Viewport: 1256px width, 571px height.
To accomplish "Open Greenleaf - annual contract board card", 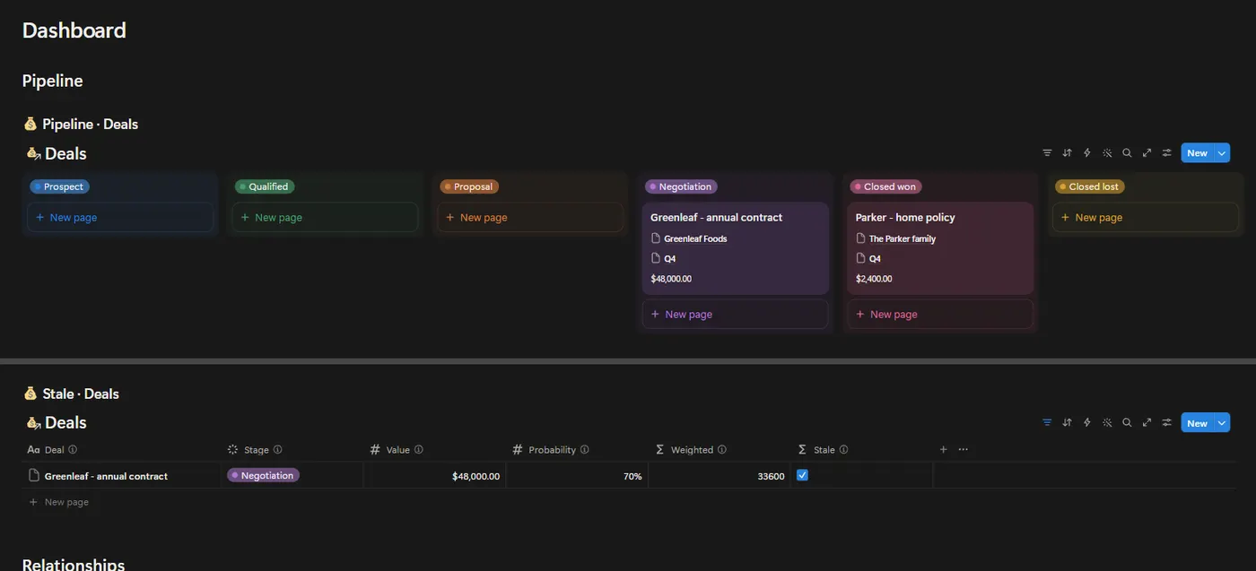I will (735, 248).
